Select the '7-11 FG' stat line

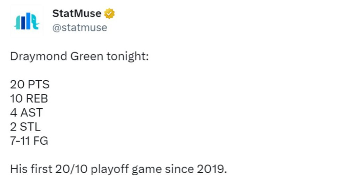click(29, 141)
